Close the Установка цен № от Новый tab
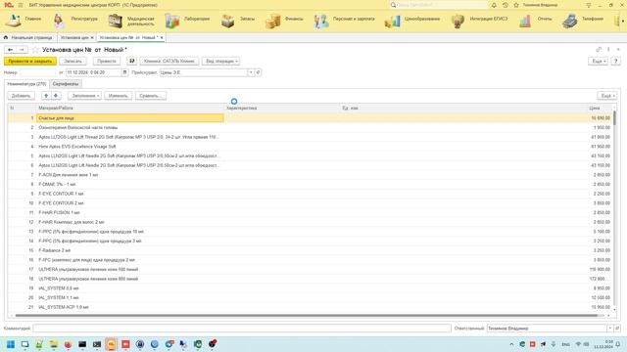This screenshot has height=352, width=627. tap(162, 37)
